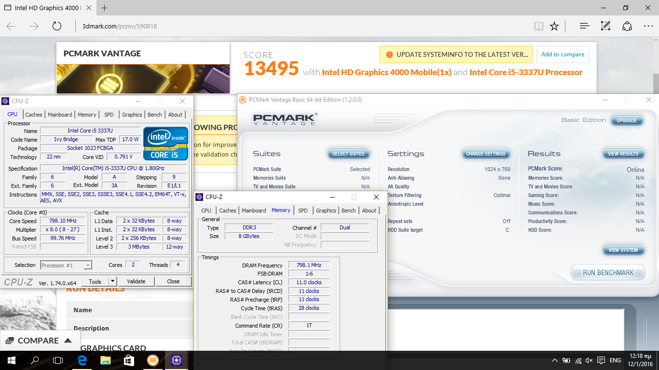Open Mainboard tab in CPU window

[x=60, y=115]
